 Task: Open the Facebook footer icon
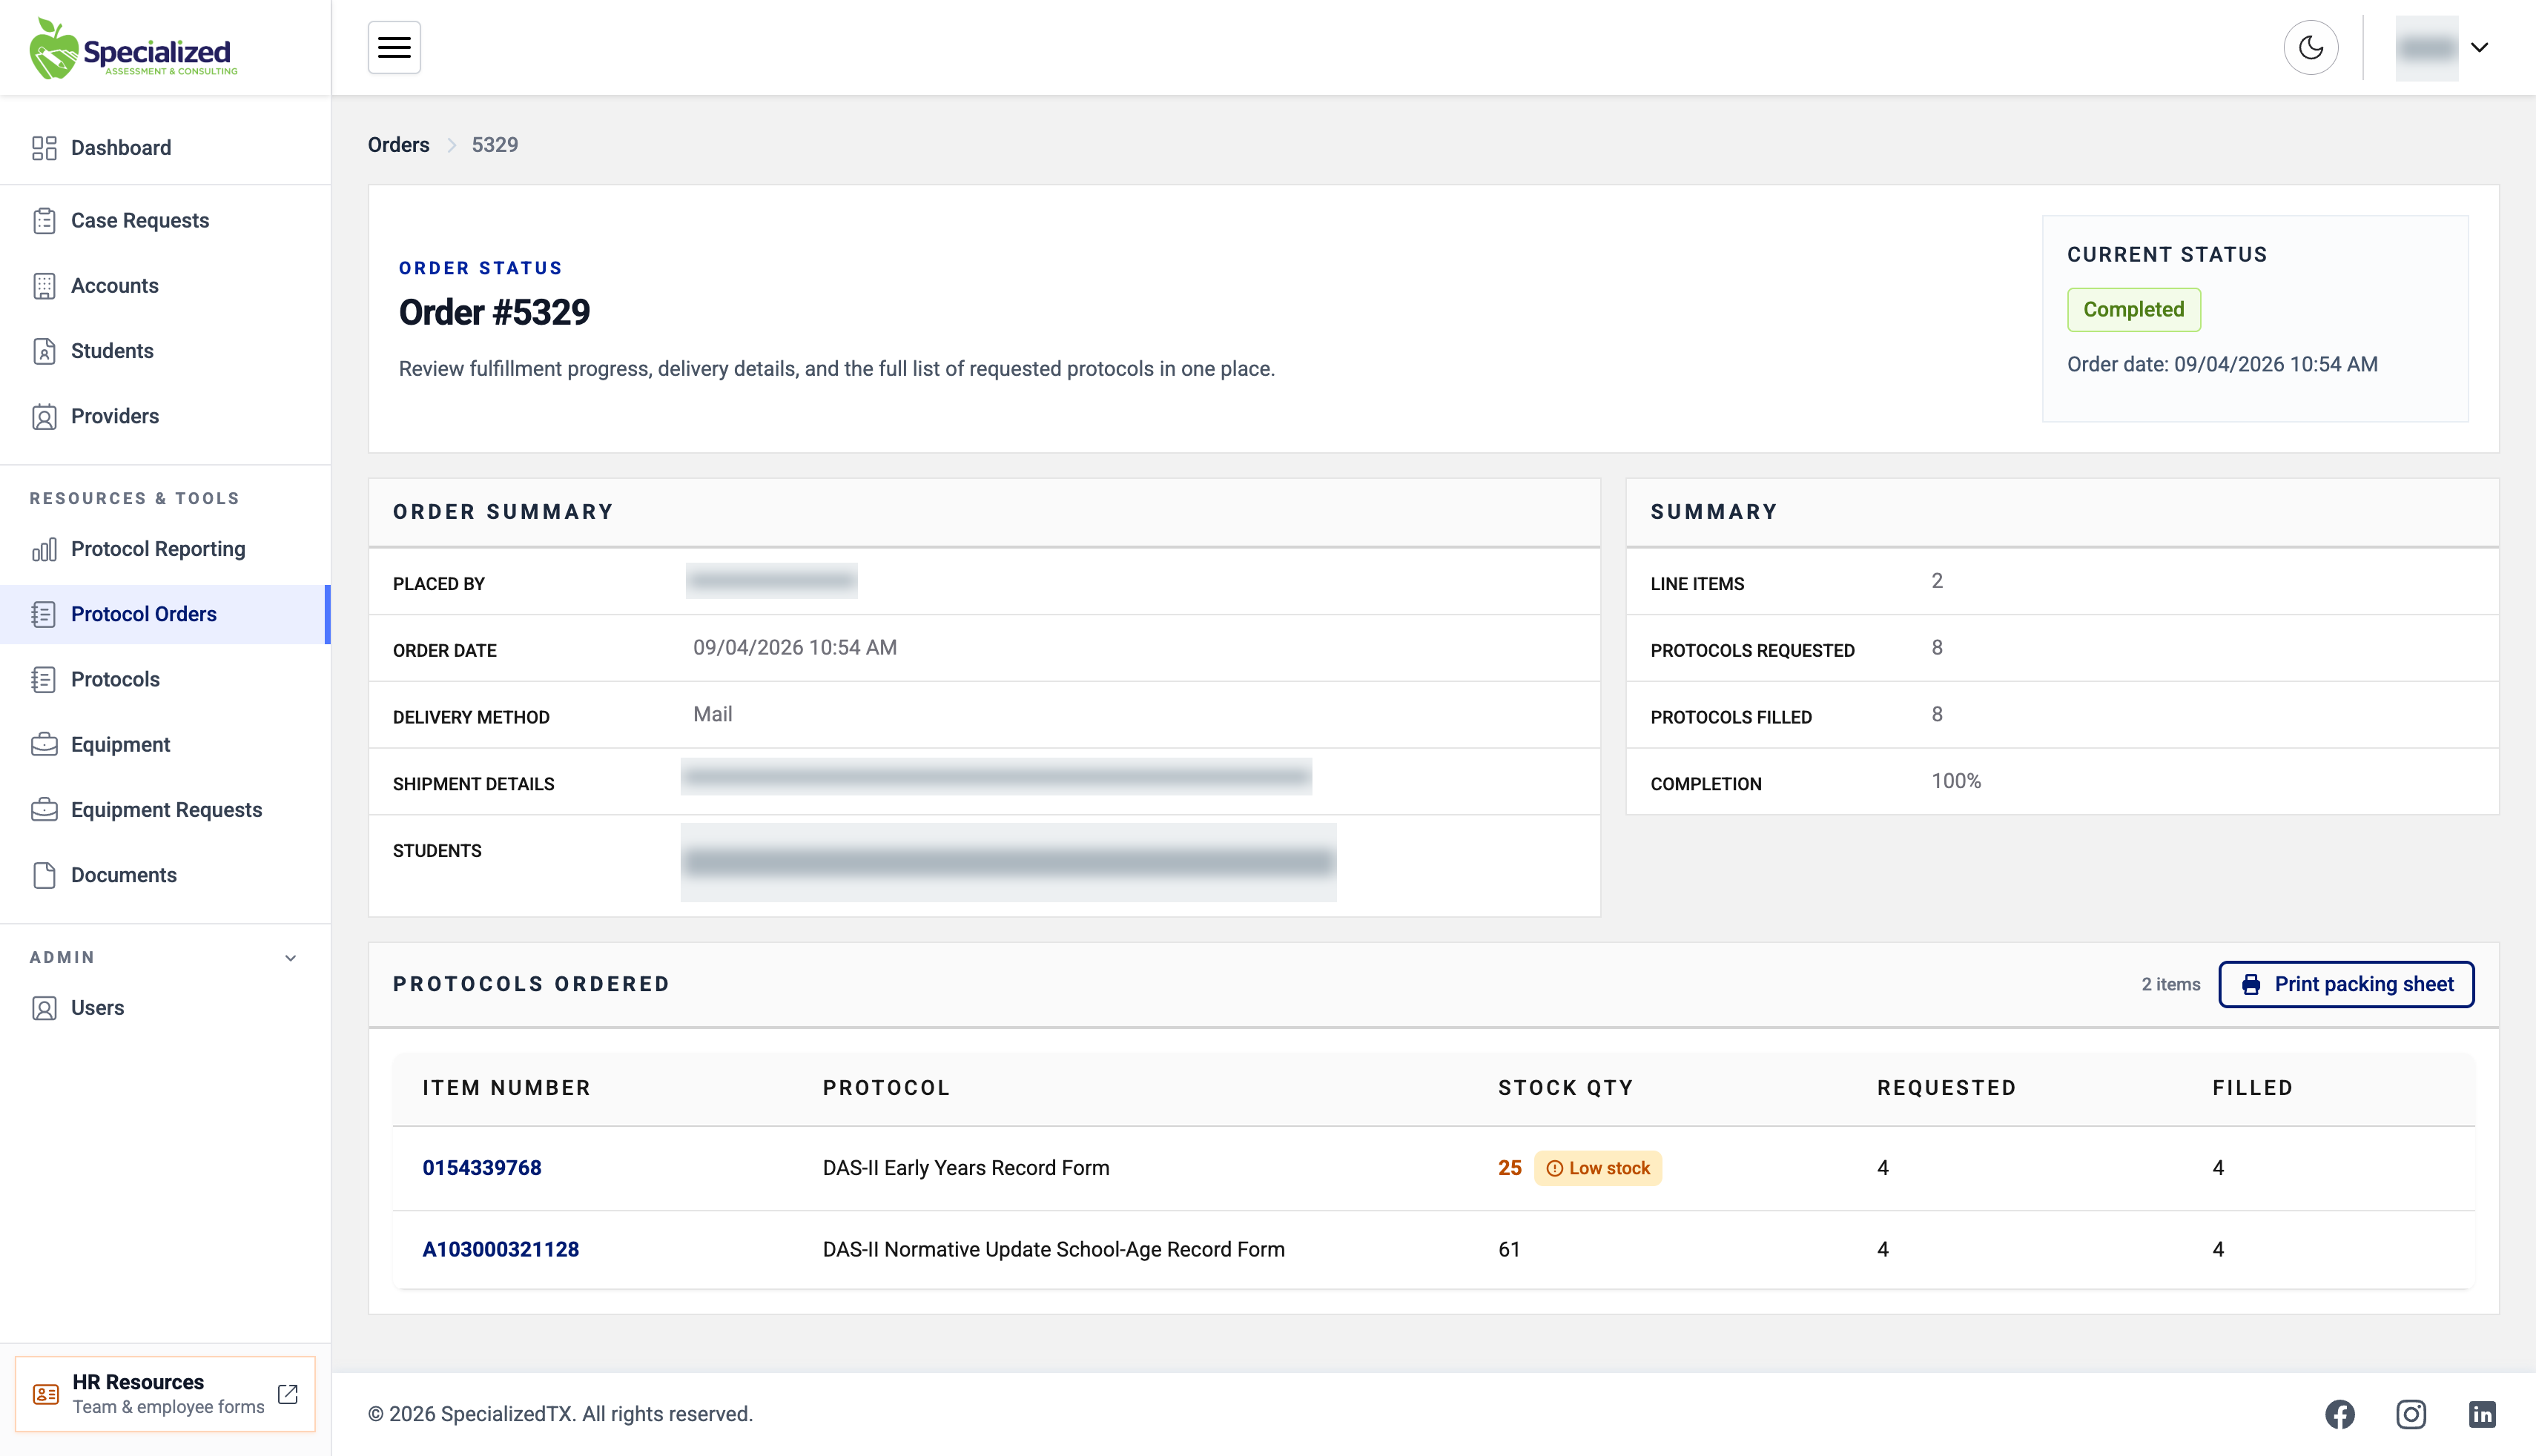click(2340, 1414)
